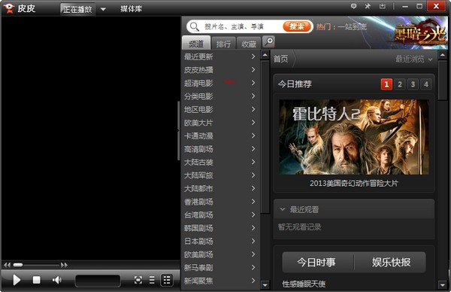
Task: Click the orange 搜索 button
Action: (x=297, y=26)
